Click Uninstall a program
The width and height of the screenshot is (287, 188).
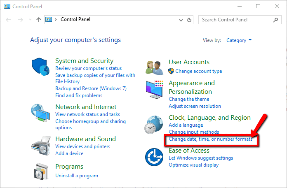tap(77, 176)
